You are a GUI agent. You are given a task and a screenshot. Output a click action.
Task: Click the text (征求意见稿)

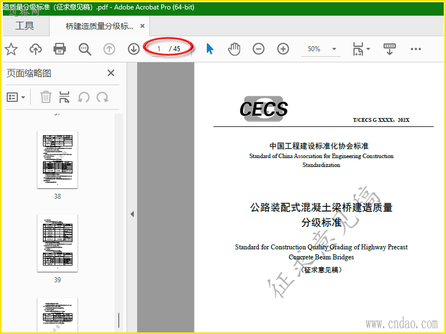(x=321, y=269)
